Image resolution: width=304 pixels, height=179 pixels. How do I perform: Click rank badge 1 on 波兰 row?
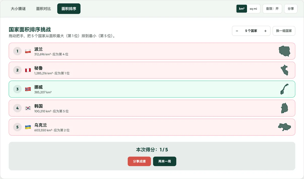coord(17,51)
